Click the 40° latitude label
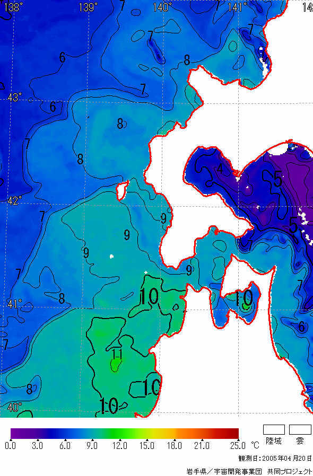This screenshot has width=313, height=476. pos(14,407)
